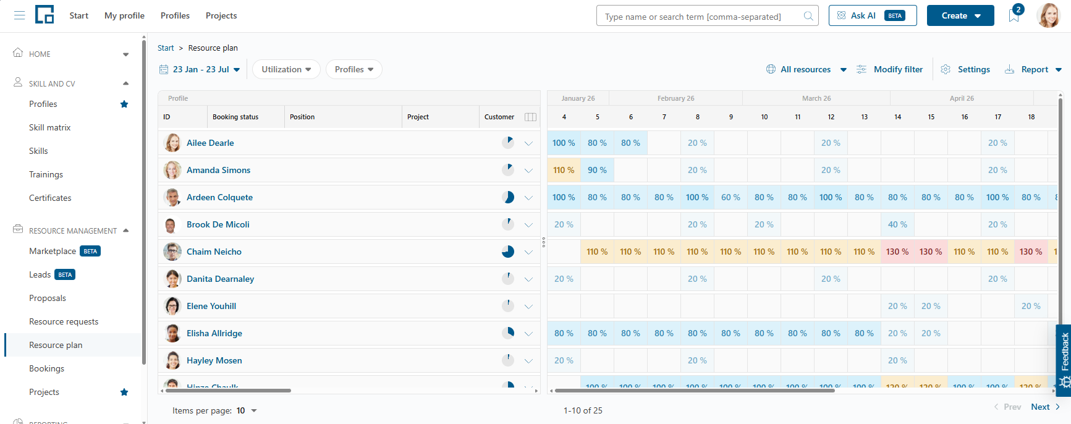The image size is (1071, 424).
Task: Open the column chooser icon
Action: point(530,117)
